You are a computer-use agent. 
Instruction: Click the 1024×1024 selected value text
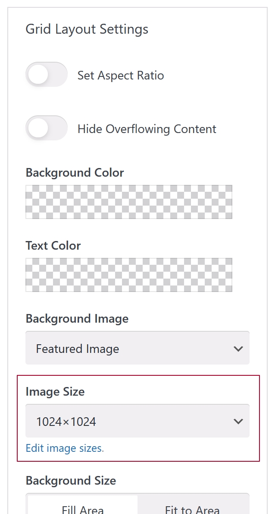pyautogui.click(x=66, y=422)
